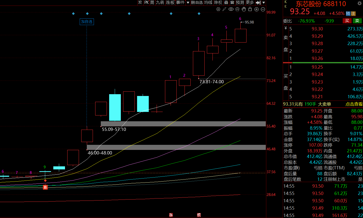363x218 pixels.
Task: Activate the hand pan tool
Action: (244, 9)
